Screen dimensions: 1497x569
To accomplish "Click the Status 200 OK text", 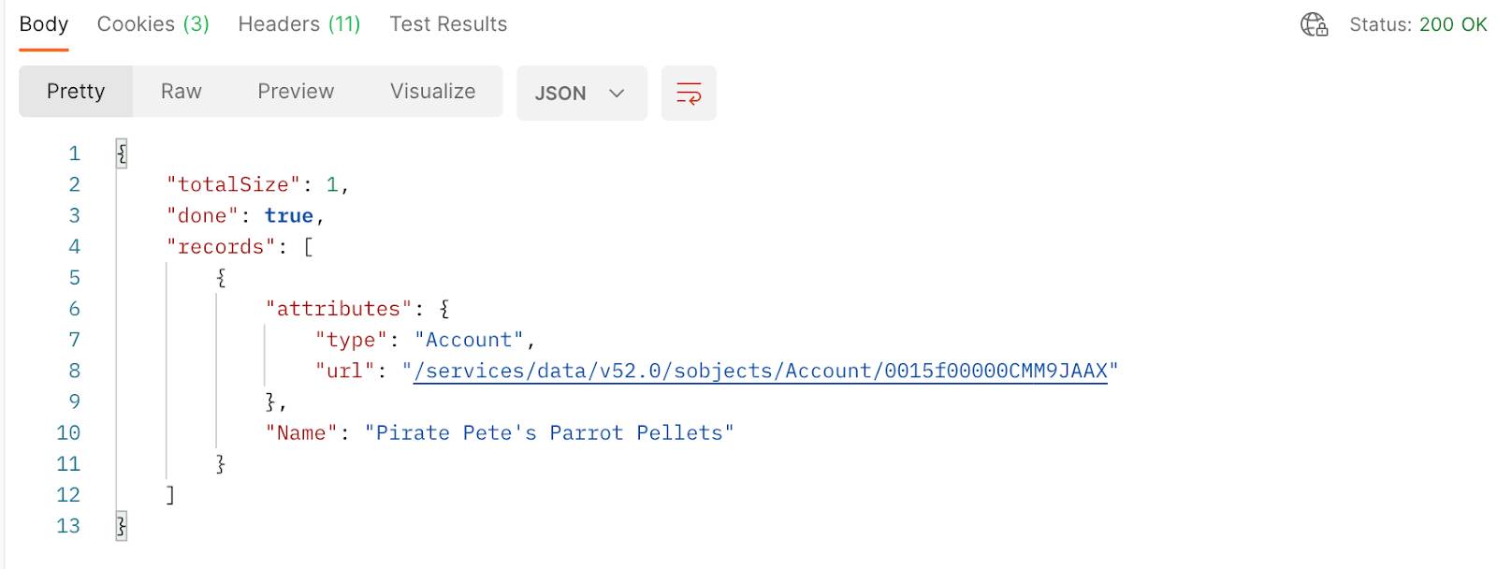I will 1417,24.
